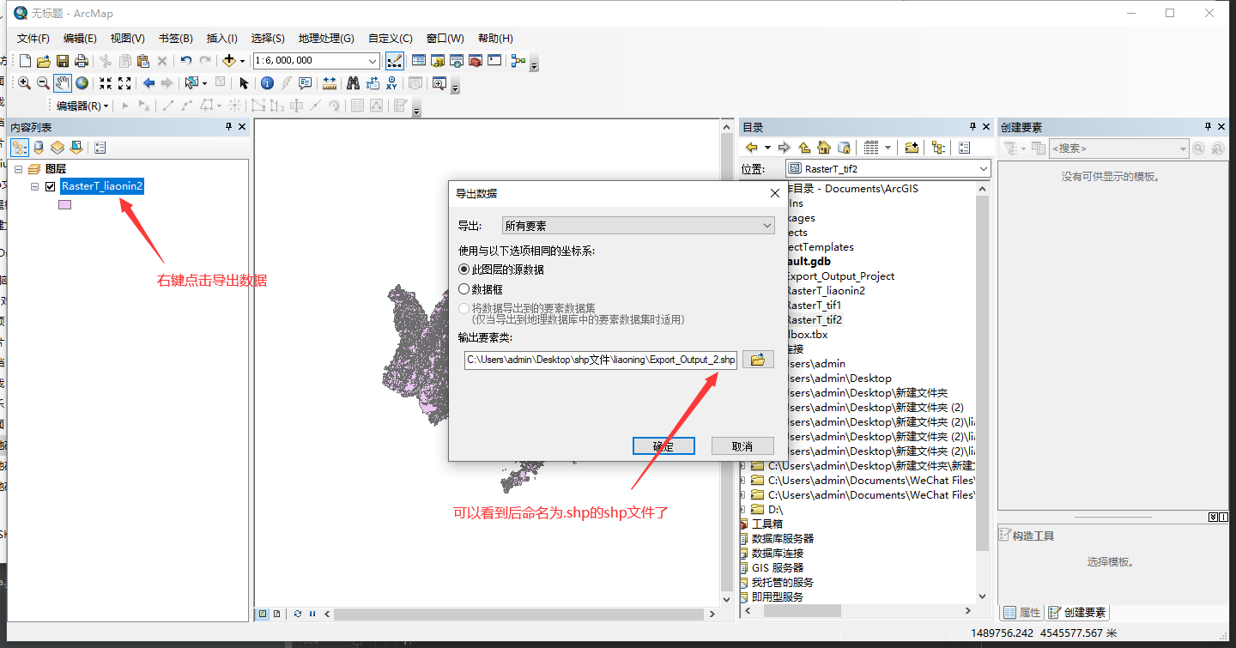Open the 地理处理(G) menu
Image resolution: width=1236 pixels, height=648 pixels.
pos(326,38)
